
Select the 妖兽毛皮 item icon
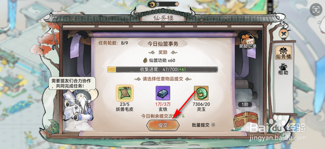[x=125, y=93]
